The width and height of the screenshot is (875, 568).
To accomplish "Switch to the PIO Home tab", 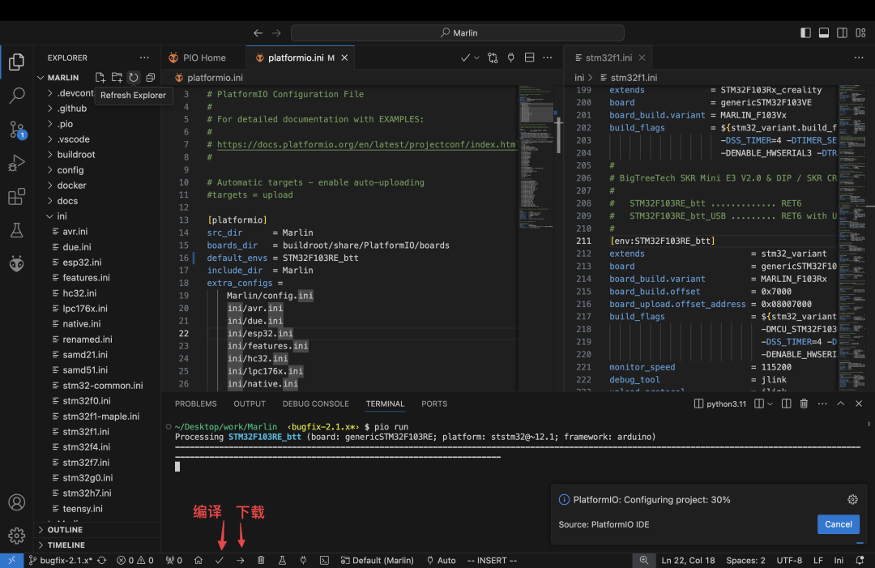I will point(204,58).
